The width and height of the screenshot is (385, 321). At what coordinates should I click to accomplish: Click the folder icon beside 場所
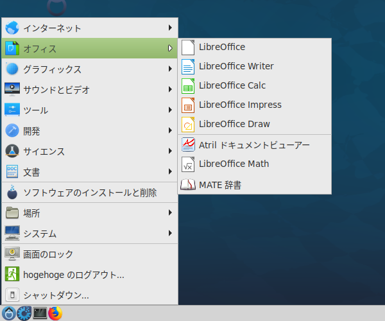pyautogui.click(x=12, y=213)
